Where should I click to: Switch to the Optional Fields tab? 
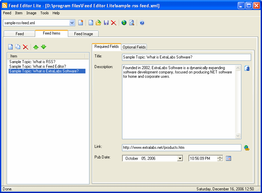tap(134, 47)
